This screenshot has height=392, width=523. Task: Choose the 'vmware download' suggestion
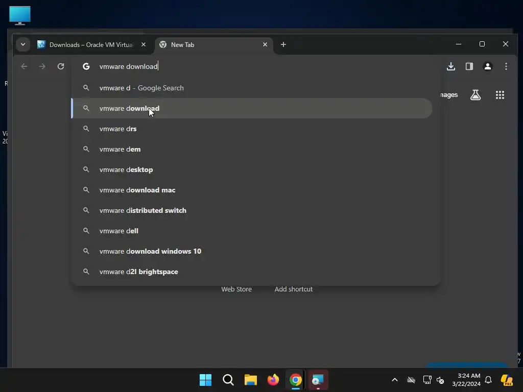tap(252, 108)
